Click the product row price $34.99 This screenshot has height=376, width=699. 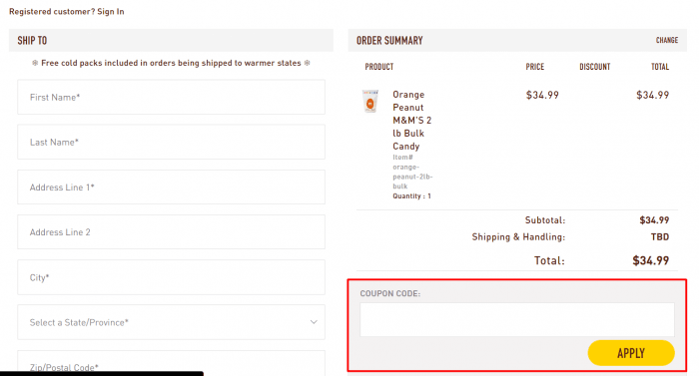coord(542,95)
